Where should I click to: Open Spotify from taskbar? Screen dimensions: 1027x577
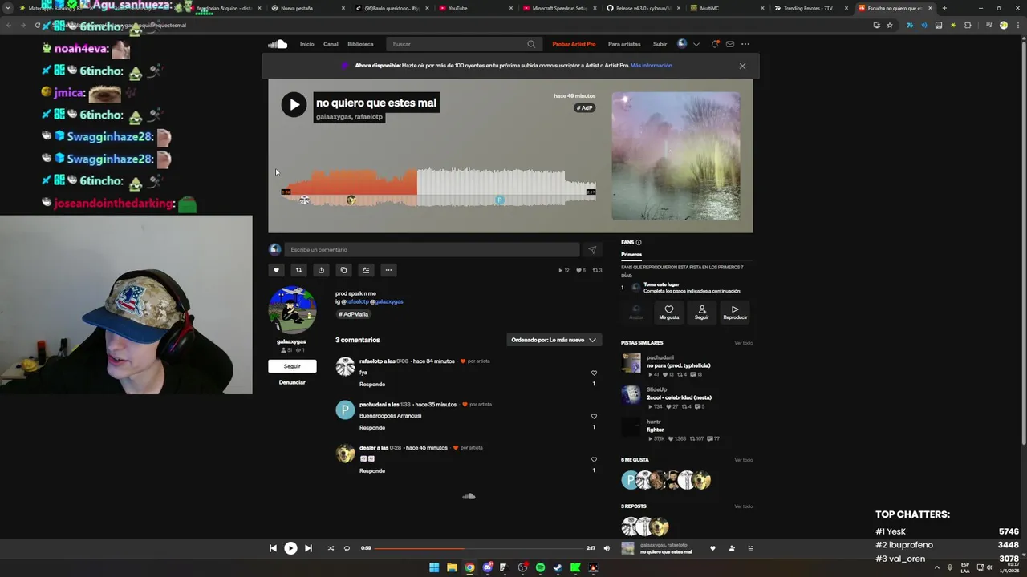click(x=540, y=567)
